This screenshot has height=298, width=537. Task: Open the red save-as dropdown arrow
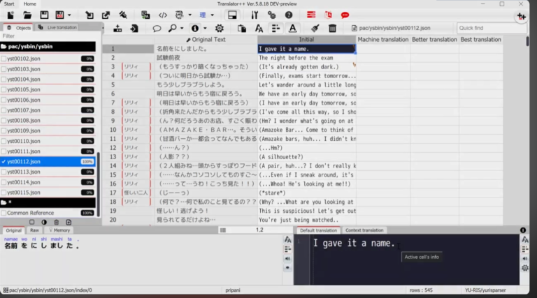(x=69, y=15)
